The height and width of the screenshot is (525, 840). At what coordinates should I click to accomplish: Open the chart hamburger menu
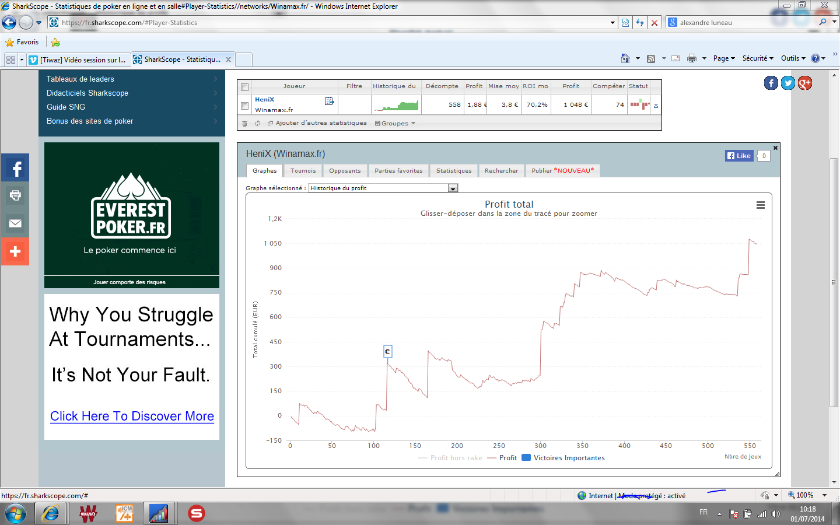tap(760, 205)
